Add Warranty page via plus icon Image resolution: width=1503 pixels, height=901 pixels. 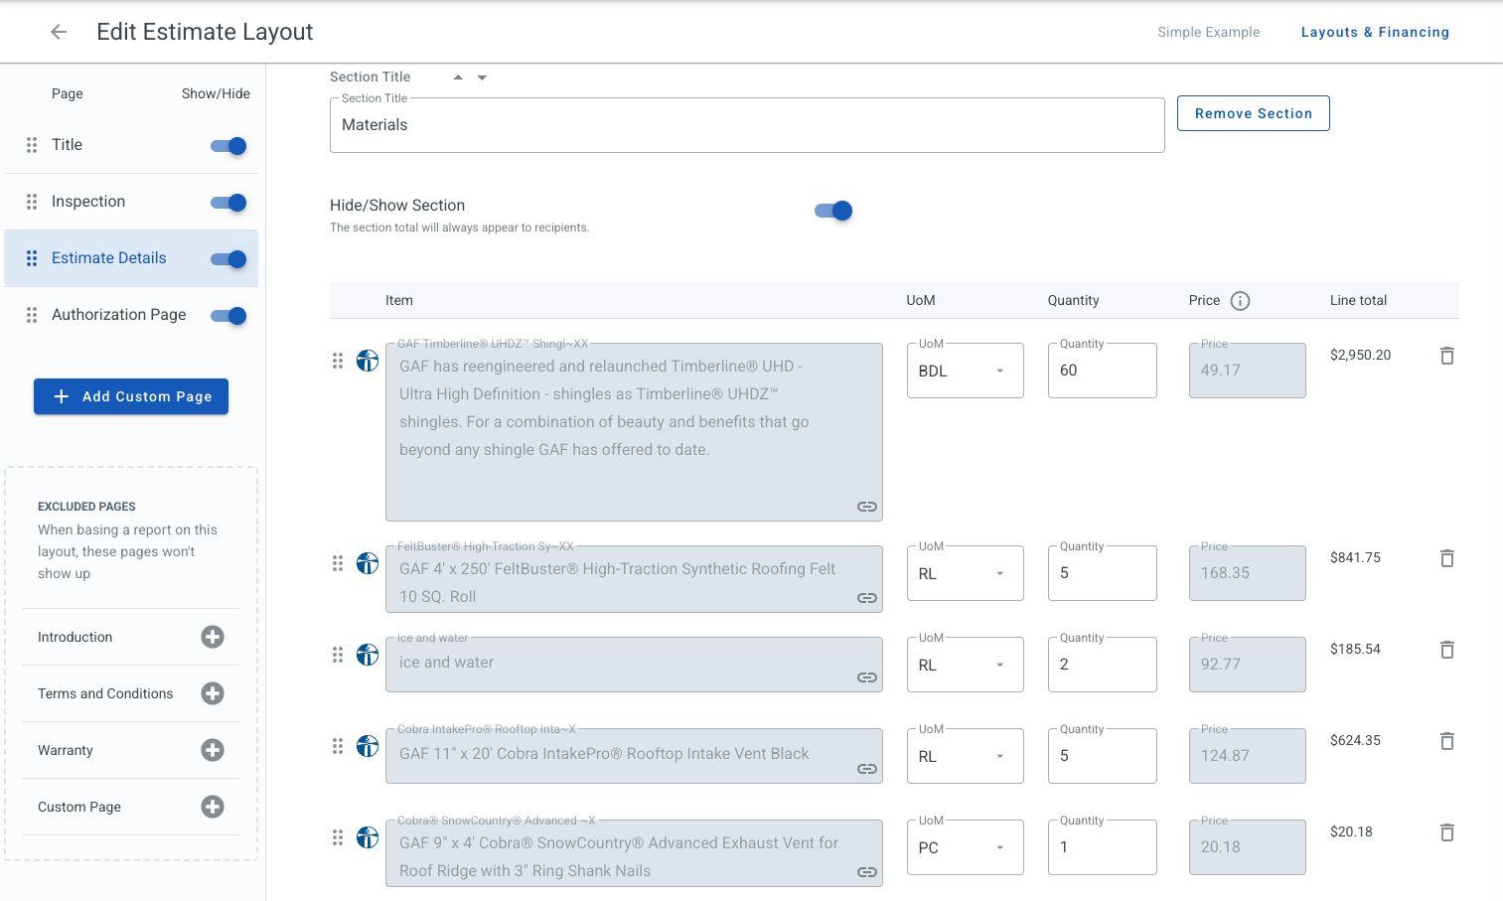coord(213,750)
